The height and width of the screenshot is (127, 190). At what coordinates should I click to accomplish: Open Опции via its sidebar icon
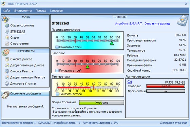[x=7, y=37]
